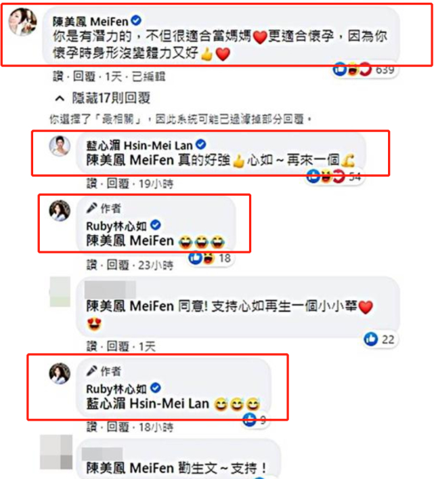Click 讚 under Ruby's 23小時 reply
434x479 pixels.
92,265
